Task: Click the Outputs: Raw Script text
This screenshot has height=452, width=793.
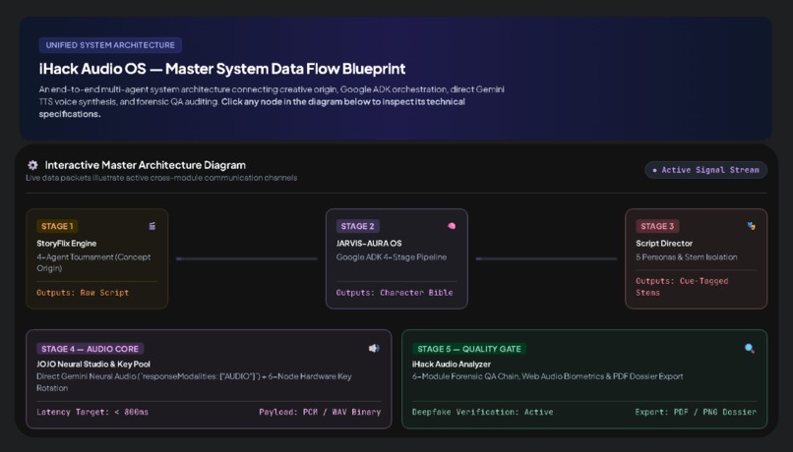Action: [83, 293]
